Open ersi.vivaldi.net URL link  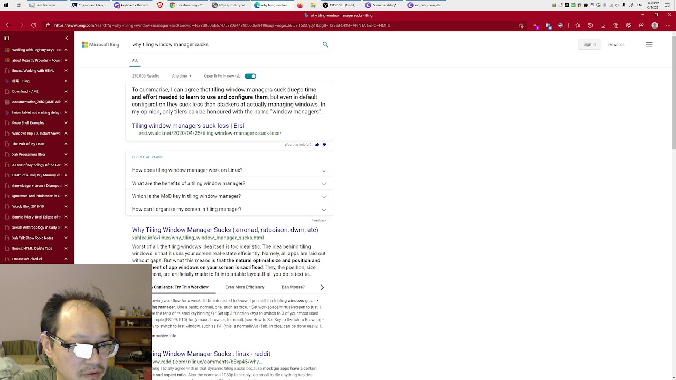[x=210, y=133]
